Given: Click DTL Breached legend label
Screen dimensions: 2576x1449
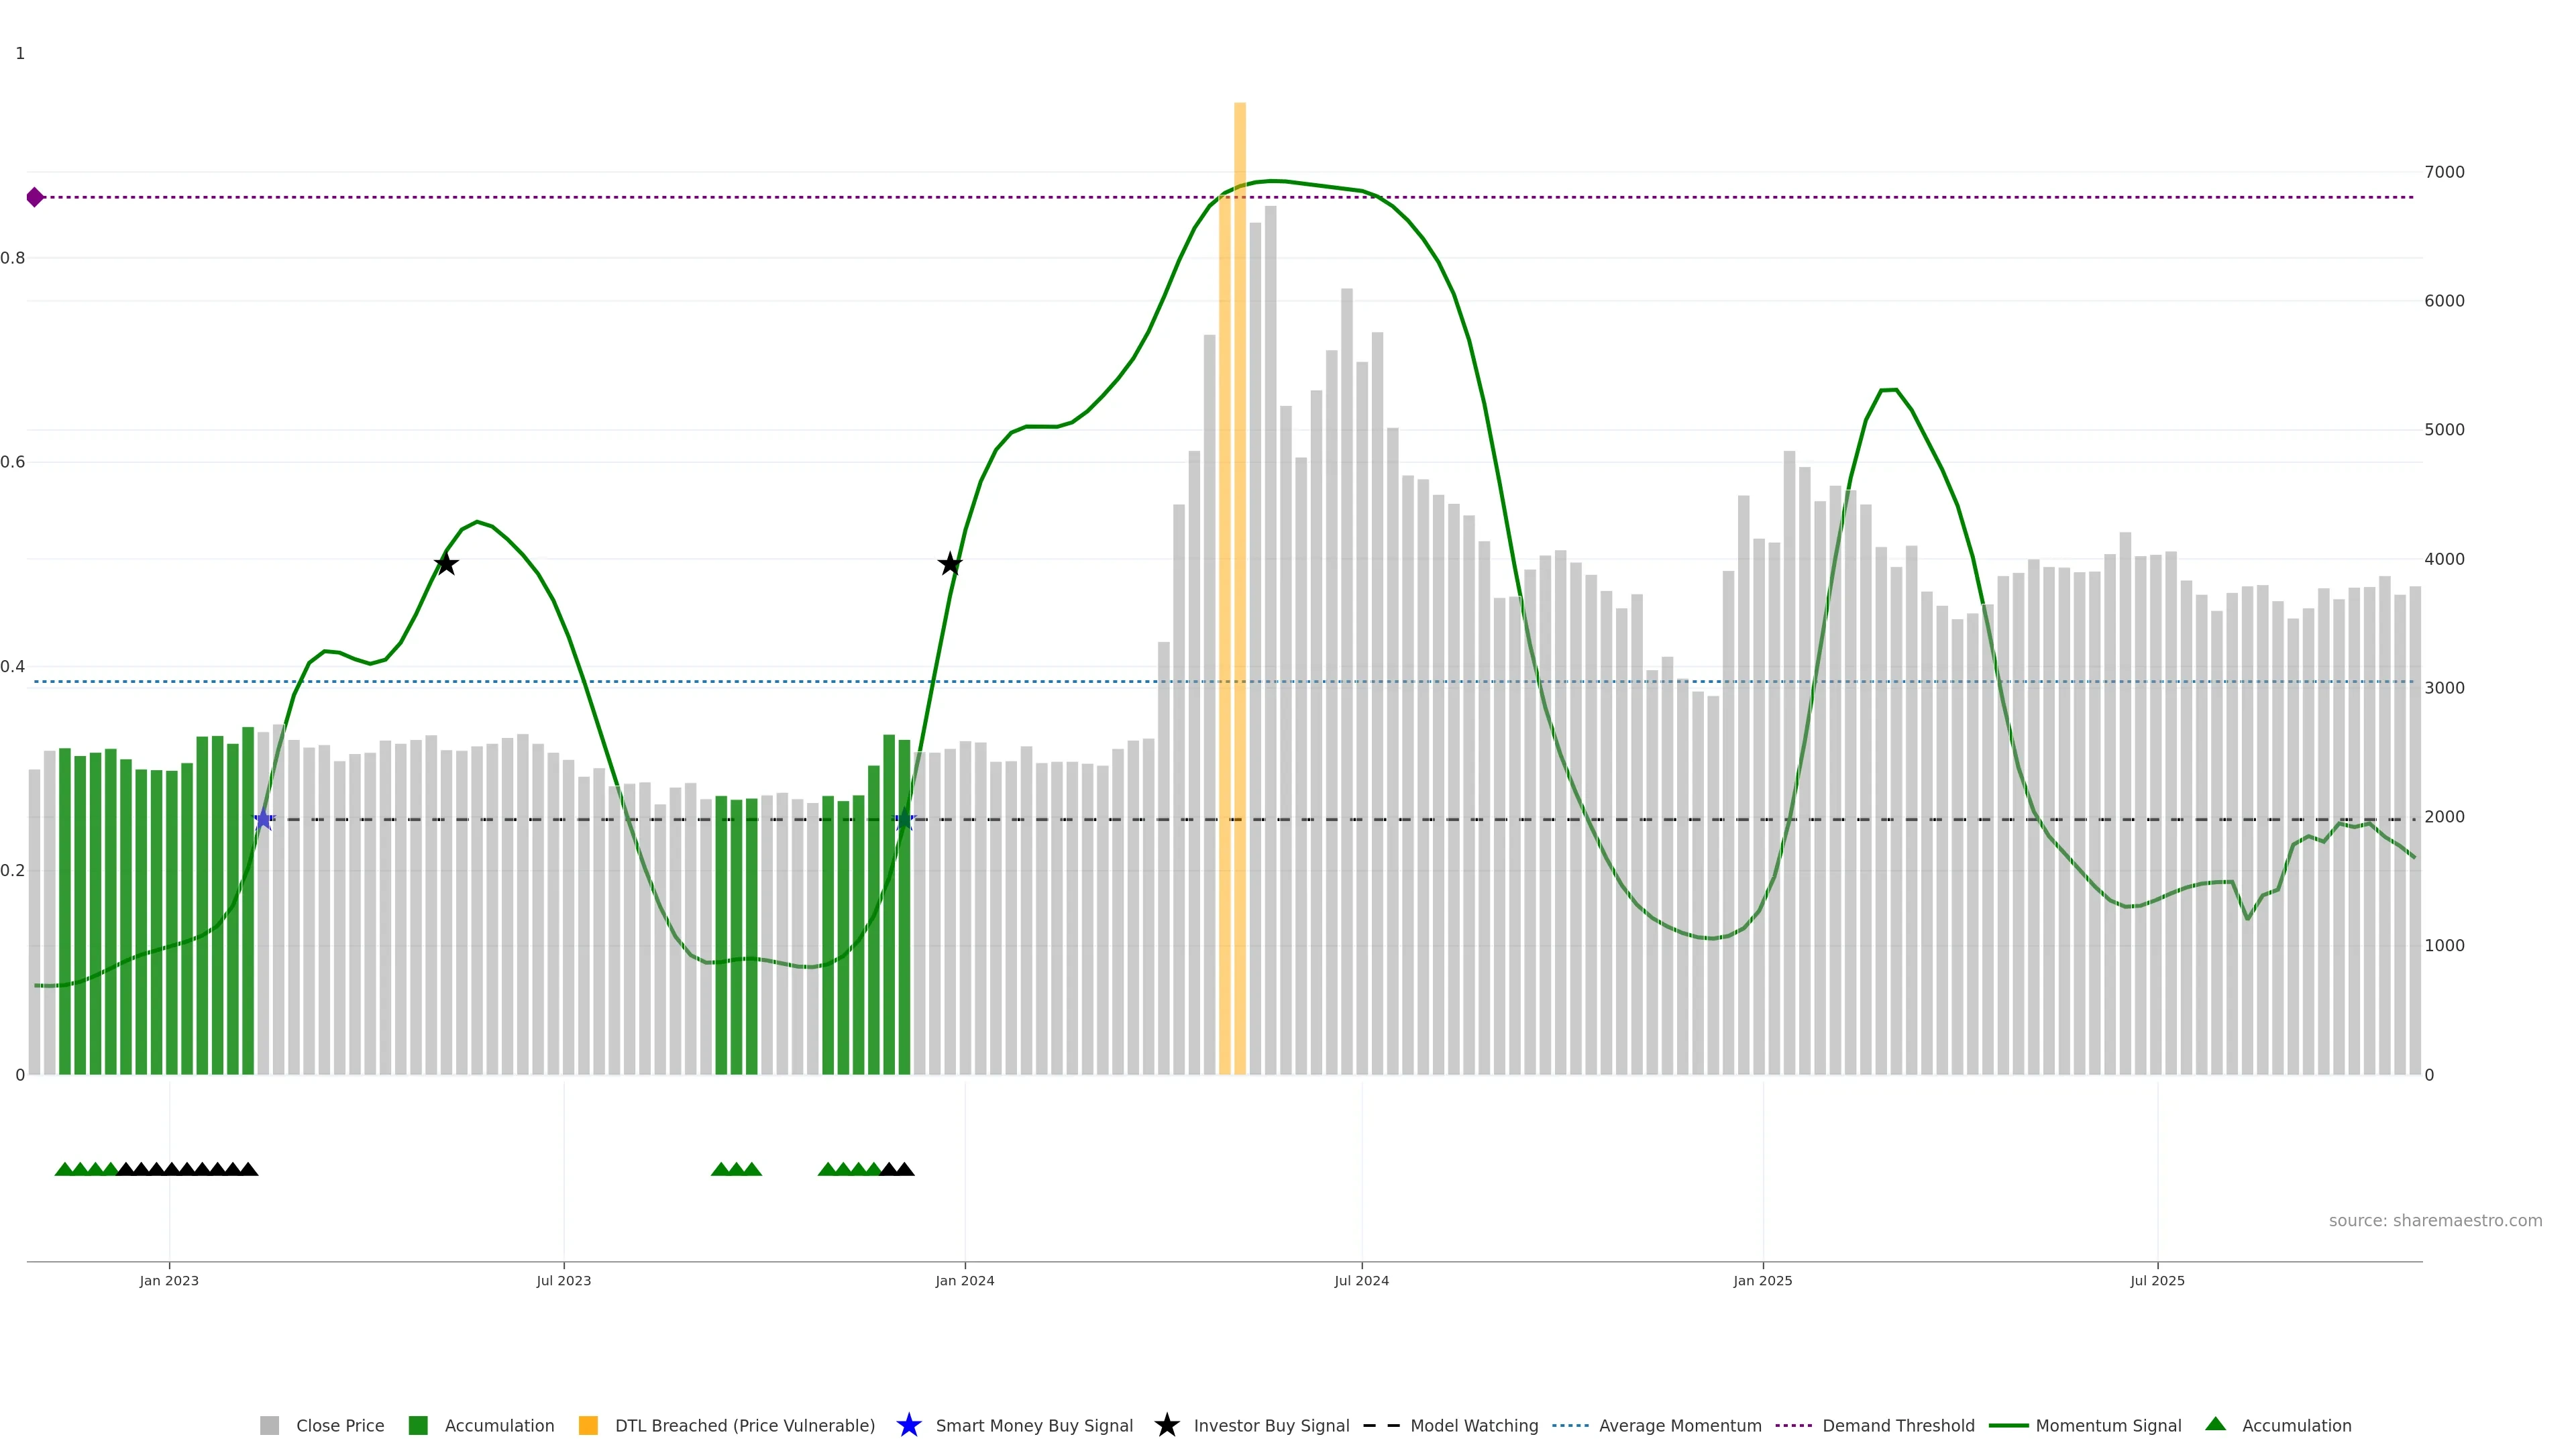Looking at the screenshot, I should coord(744,1425).
